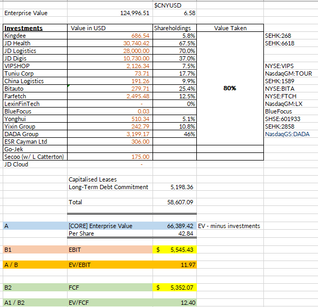Select the Bitauto value 279.71 cell
This screenshot has height=307, width=318.
coord(110,89)
